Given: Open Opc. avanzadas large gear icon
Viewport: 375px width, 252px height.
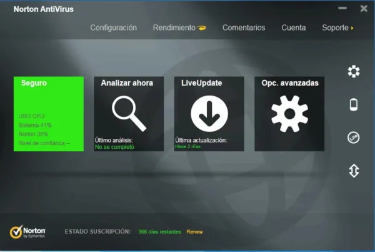Looking at the screenshot, I should (289, 114).
